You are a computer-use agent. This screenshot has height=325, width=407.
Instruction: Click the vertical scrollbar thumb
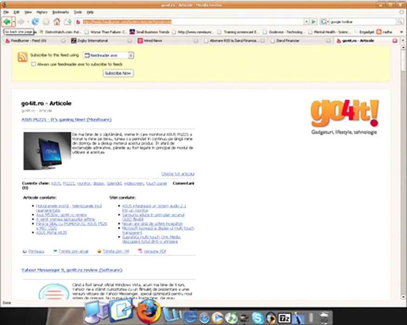403,60
